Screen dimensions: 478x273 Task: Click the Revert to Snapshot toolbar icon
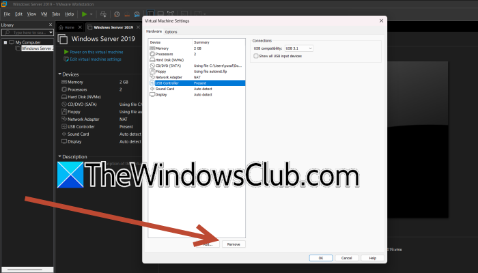tap(127, 14)
